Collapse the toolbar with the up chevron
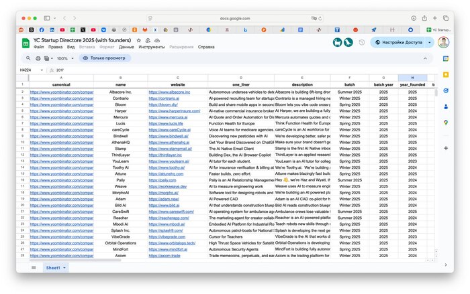 coord(425,58)
